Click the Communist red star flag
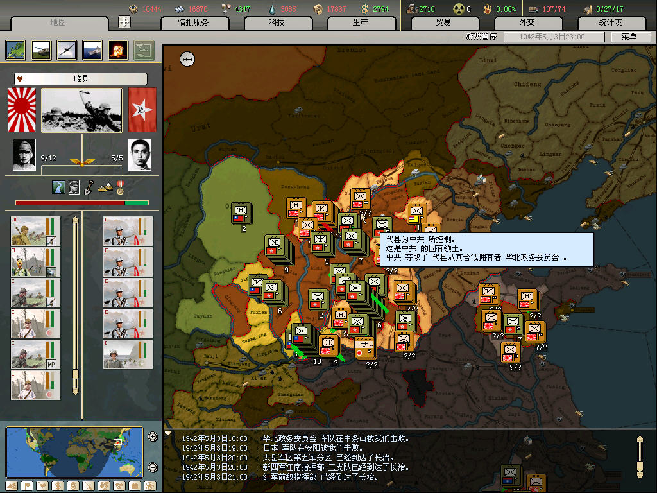Screen dimensions: 657x493 click(x=142, y=110)
